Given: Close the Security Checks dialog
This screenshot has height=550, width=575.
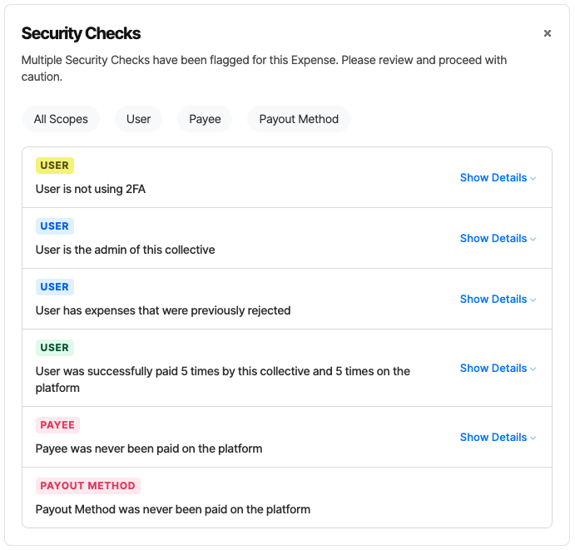Looking at the screenshot, I should coord(548,33).
